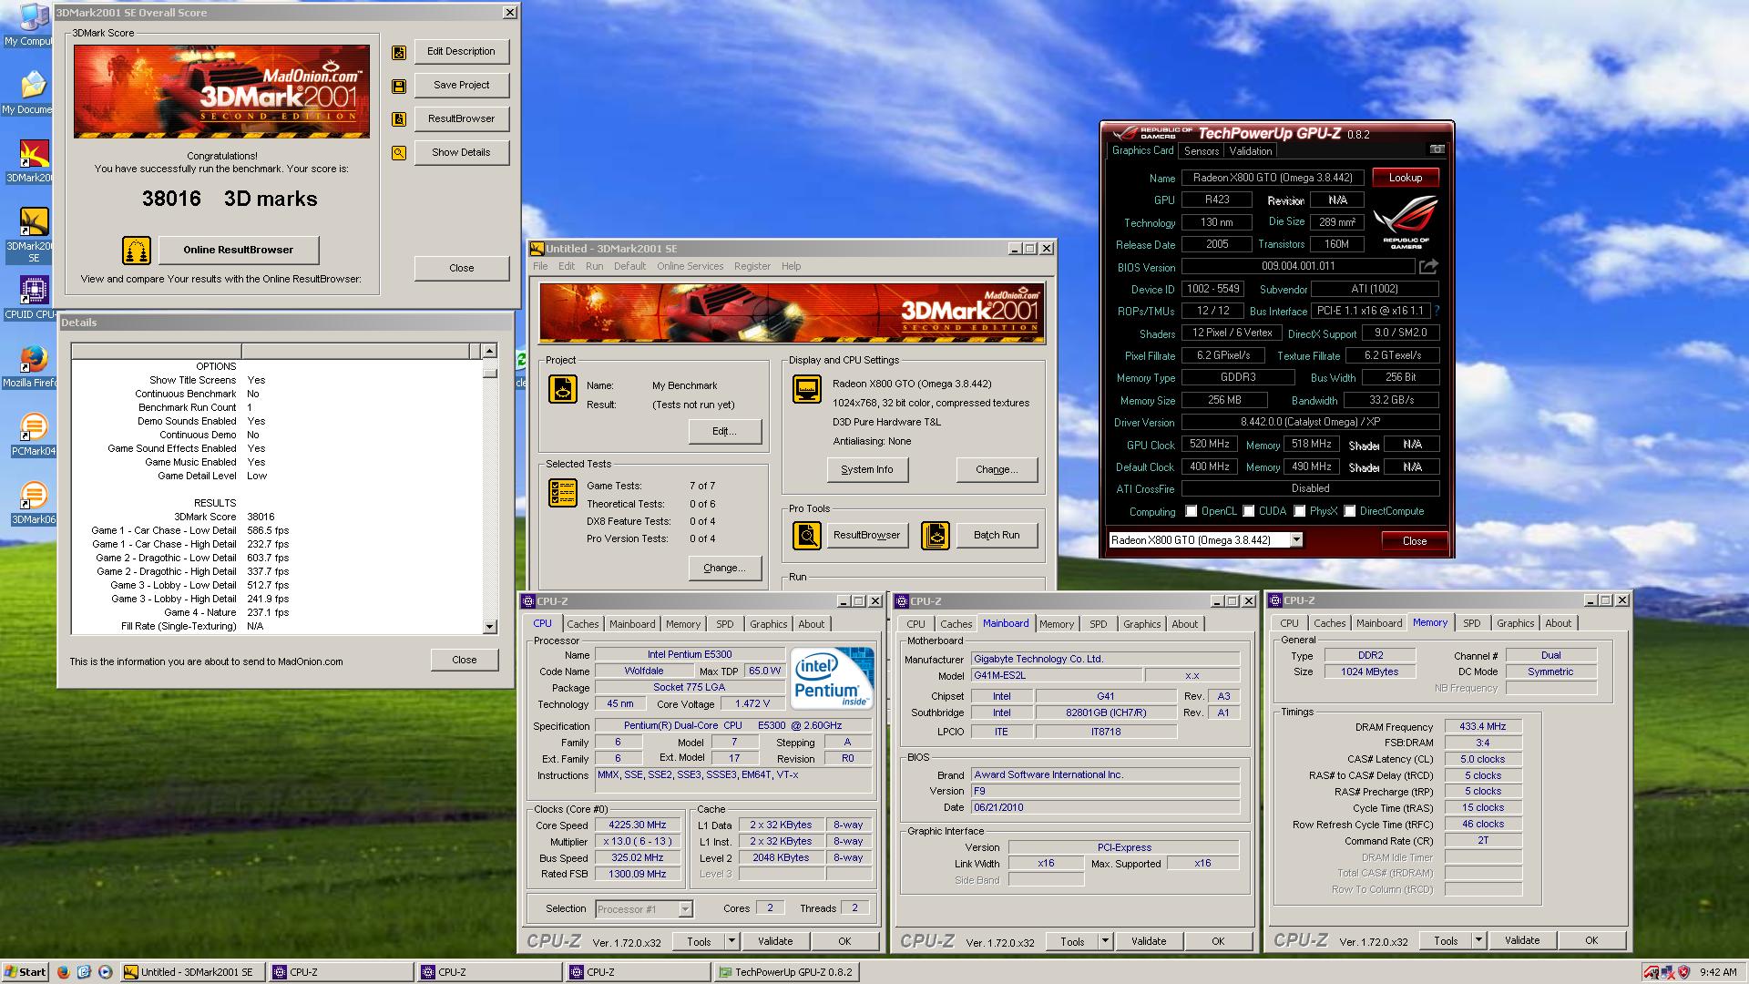Click the Show Details button
This screenshot has height=984, width=1749.
point(461,152)
